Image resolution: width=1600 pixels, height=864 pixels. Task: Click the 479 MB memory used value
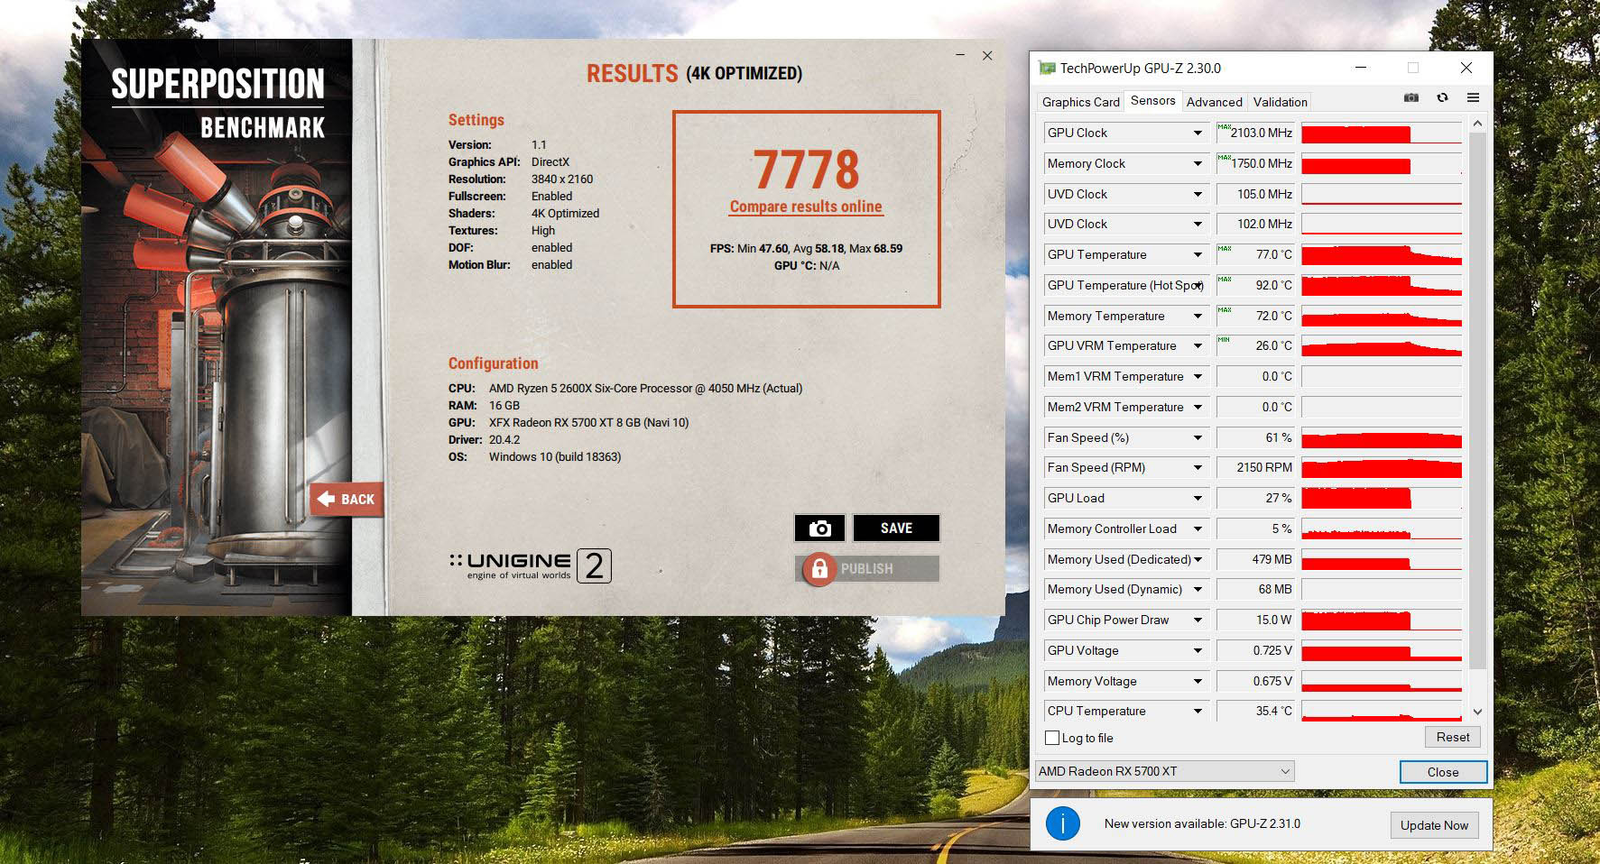click(x=1255, y=559)
